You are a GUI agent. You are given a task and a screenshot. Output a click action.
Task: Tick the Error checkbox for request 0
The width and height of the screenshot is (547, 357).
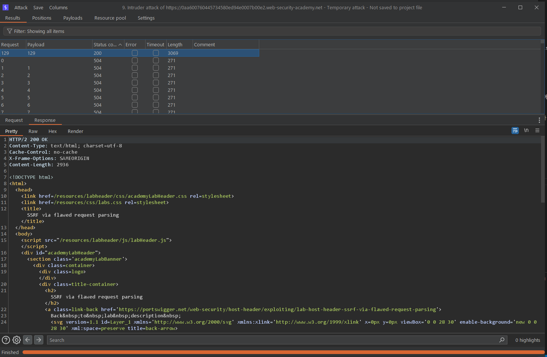coord(135,60)
